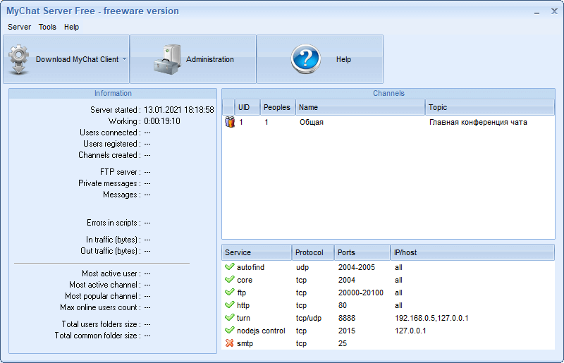Click the Total common folder size label
Image resolution: width=564 pixels, height=363 pixels.
point(96,336)
